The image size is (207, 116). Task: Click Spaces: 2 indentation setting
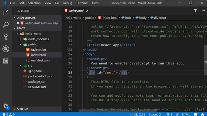[x=155, y=114]
